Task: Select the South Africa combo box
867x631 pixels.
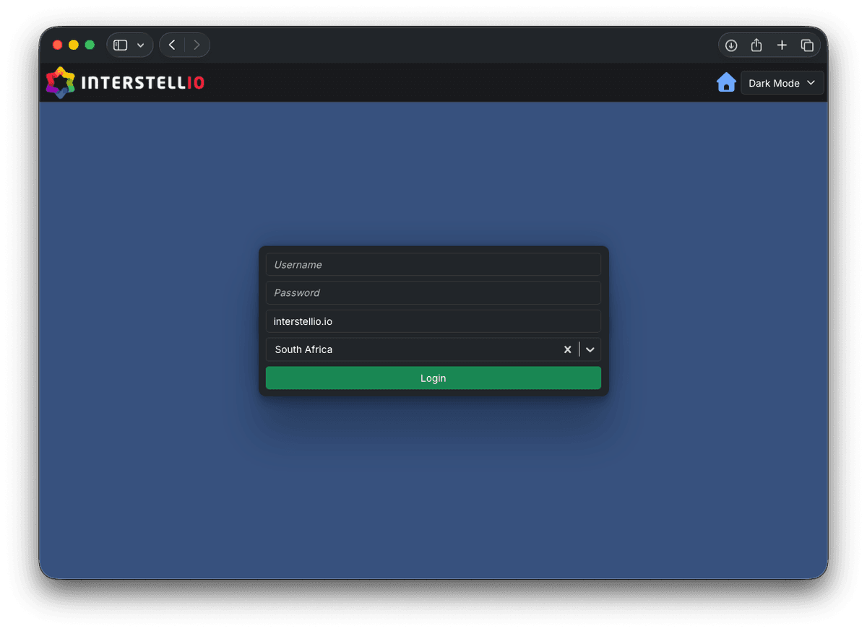Action: click(x=405, y=349)
